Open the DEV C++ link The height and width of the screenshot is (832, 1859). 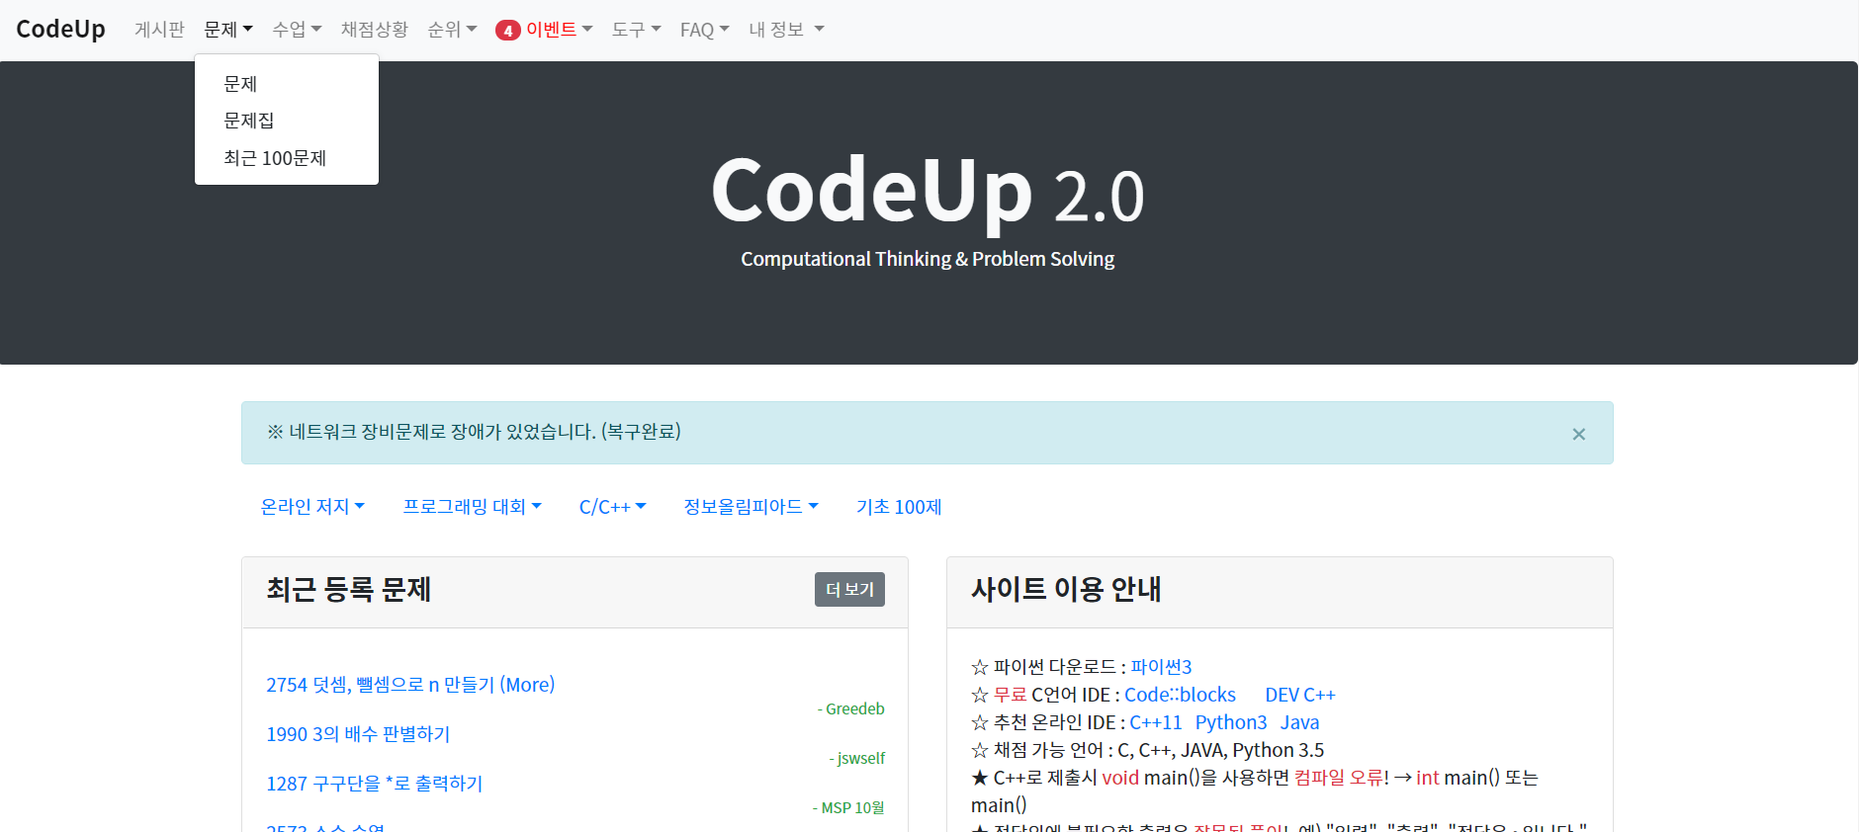pos(1299,695)
